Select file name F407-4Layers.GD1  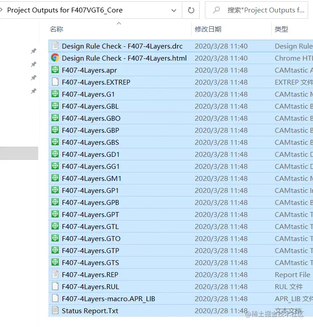click(91, 154)
